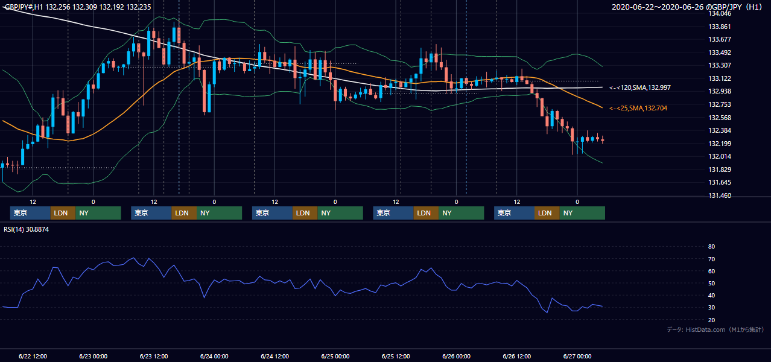Select the fifth day's 東京 session box
Screen dimensions: 771x362
point(514,213)
